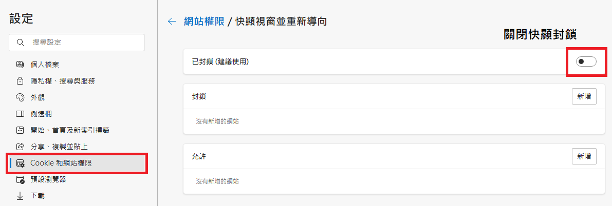Click 新增 in the 封鎖 section

click(584, 96)
